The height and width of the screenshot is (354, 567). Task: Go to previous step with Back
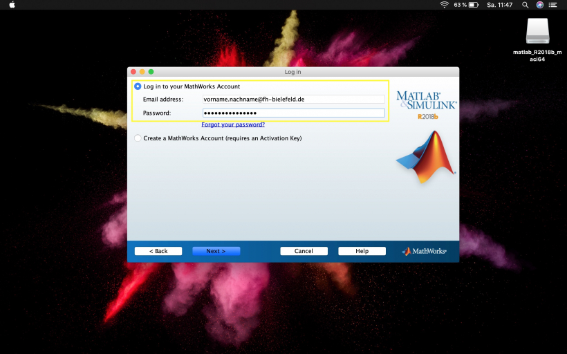(x=158, y=251)
